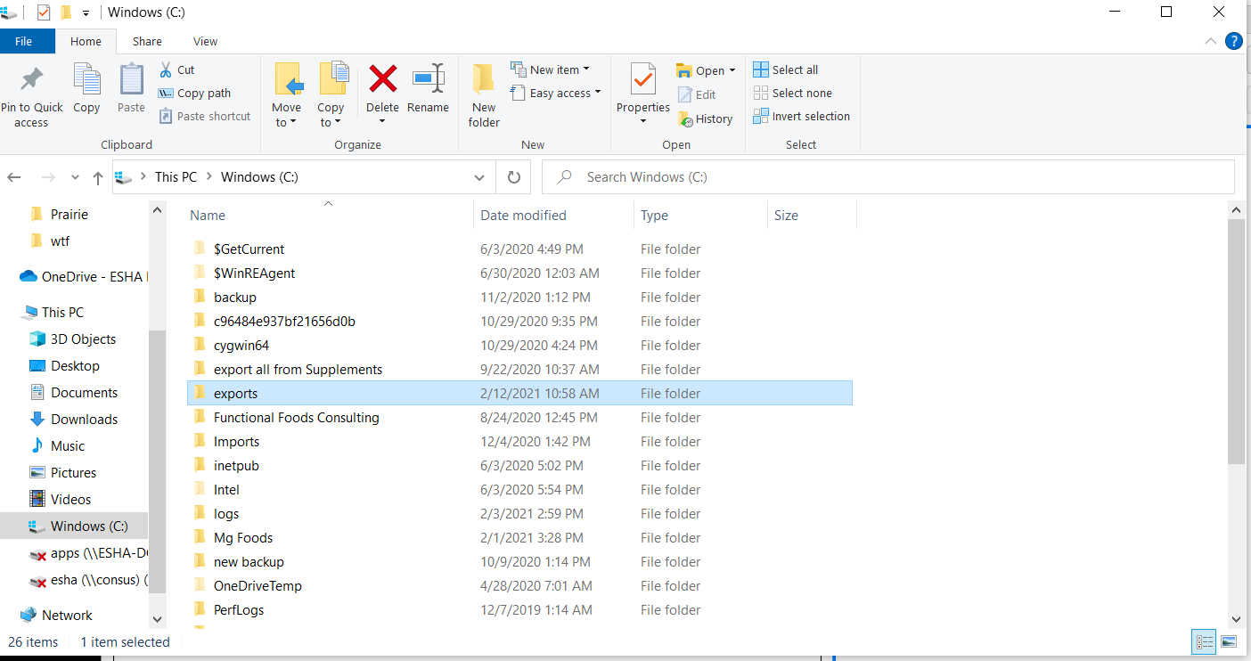This screenshot has width=1251, height=661.
Task: Open Properties from the ribbon
Action: click(x=642, y=89)
